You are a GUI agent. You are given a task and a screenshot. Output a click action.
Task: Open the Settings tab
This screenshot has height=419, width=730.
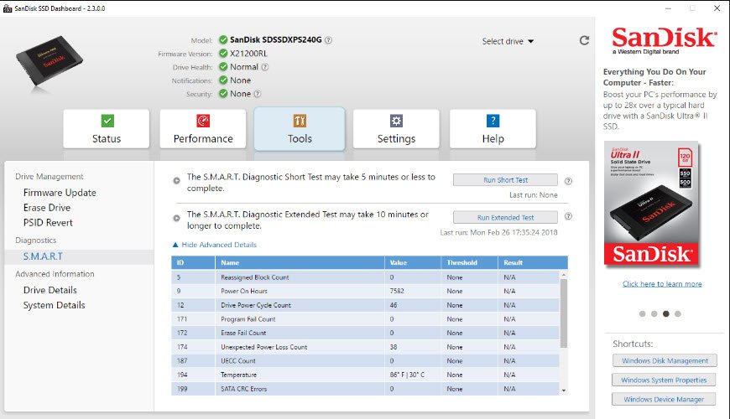[x=396, y=129]
